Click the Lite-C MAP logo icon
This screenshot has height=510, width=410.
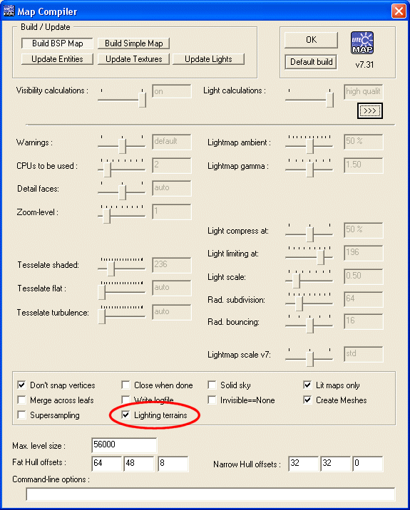click(x=362, y=43)
